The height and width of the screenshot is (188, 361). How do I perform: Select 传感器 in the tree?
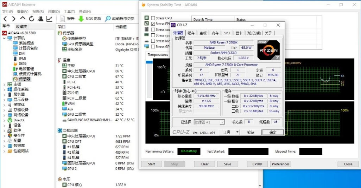pos(24,79)
